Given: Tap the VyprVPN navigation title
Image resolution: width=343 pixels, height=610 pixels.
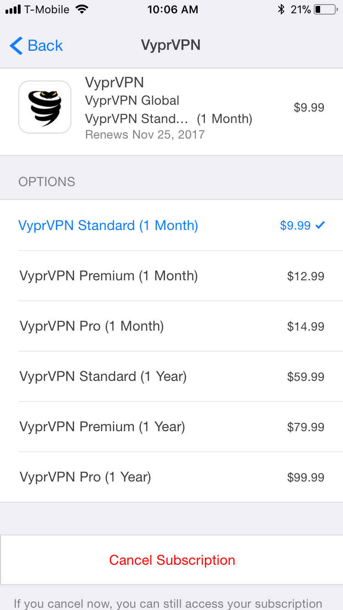Looking at the screenshot, I should tap(171, 45).
